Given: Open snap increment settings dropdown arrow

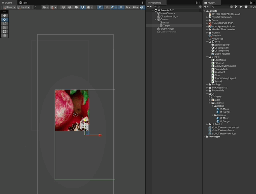Looking at the screenshot, I should [56, 7].
